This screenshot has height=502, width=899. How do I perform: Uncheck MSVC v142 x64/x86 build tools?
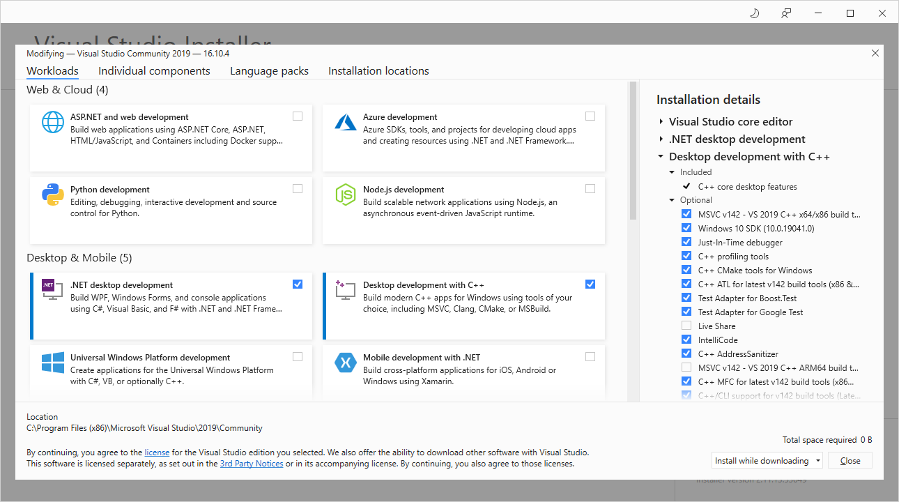pyautogui.click(x=686, y=215)
